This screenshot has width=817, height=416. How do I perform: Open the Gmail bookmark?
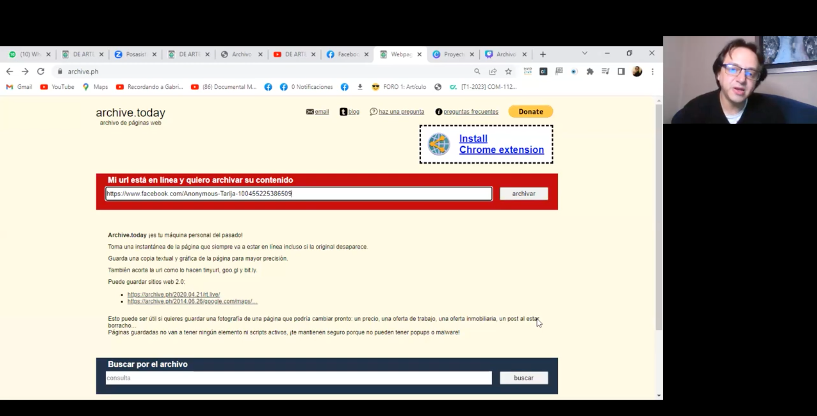tap(19, 87)
